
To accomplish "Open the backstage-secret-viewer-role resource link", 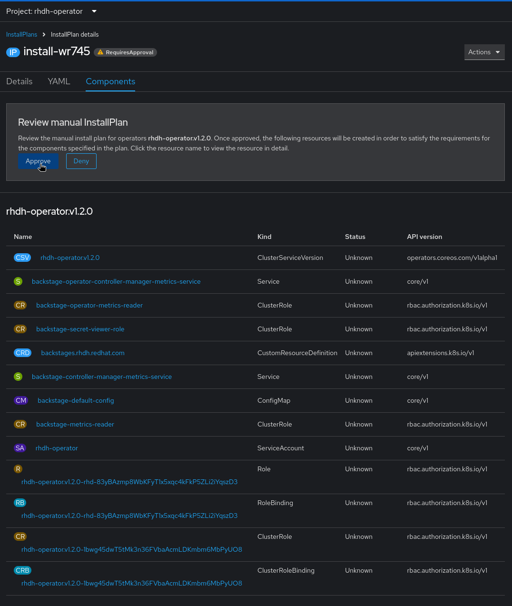I will point(80,329).
